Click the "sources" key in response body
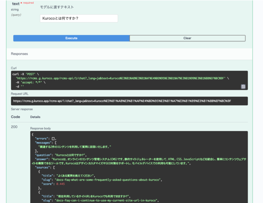 [x=44, y=167]
